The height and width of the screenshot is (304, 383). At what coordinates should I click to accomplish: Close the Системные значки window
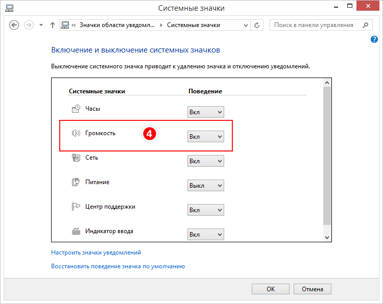pos(368,6)
